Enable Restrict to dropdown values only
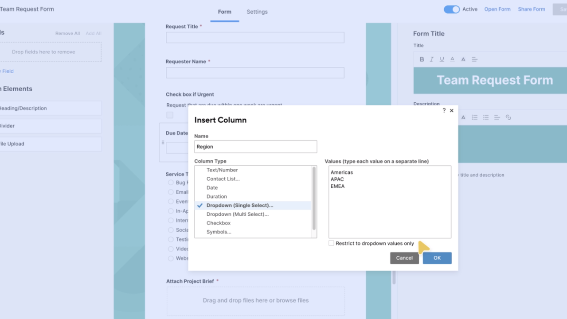Viewport: 567px width, 319px height. pyautogui.click(x=330, y=243)
